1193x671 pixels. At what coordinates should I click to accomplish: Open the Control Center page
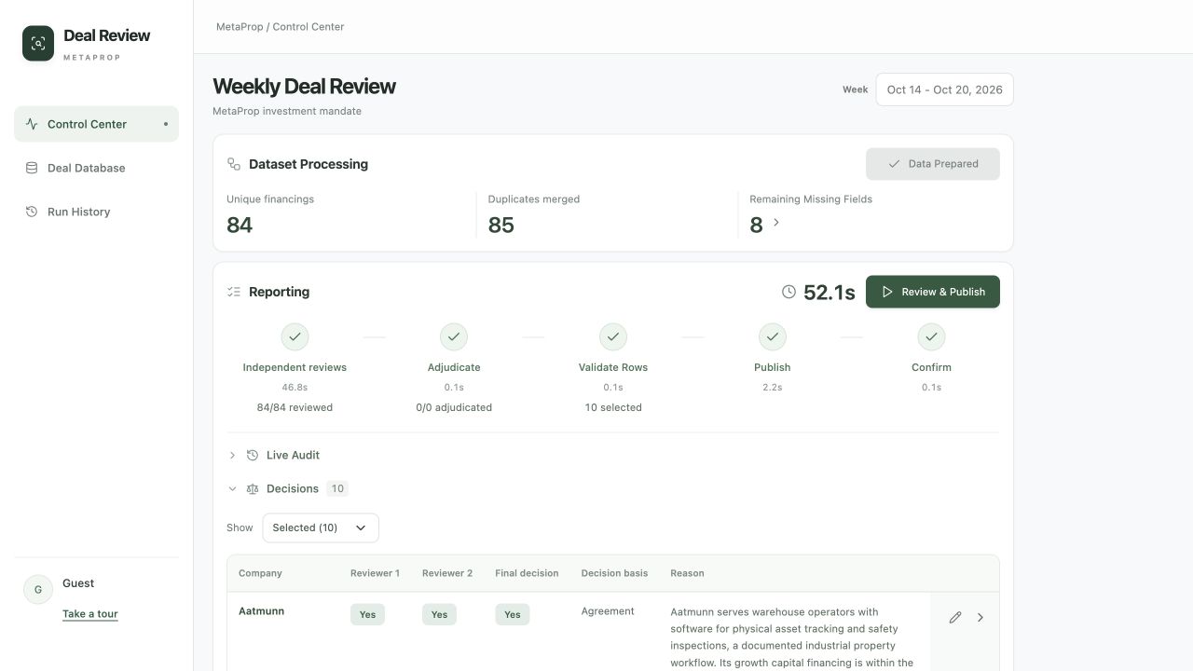[x=96, y=124]
